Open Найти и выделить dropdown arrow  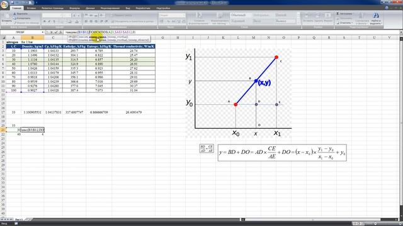382,24
